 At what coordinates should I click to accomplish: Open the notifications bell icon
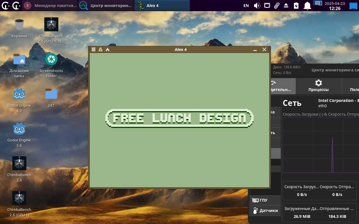tap(308, 6)
